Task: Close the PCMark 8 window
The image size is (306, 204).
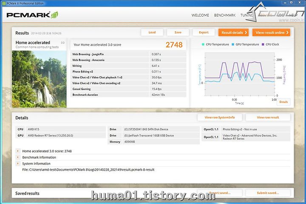Action: coord(300,3)
